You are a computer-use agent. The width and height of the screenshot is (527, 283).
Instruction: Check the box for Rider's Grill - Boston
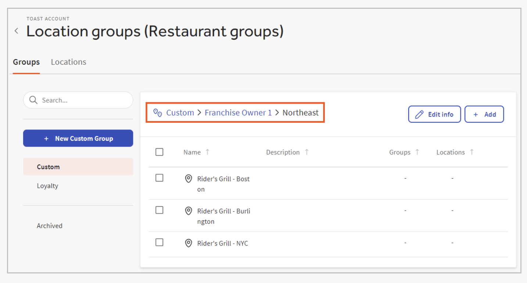(159, 178)
